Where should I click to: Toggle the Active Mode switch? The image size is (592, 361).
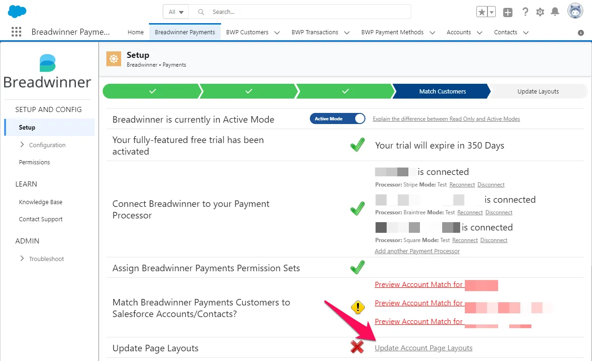coord(338,119)
